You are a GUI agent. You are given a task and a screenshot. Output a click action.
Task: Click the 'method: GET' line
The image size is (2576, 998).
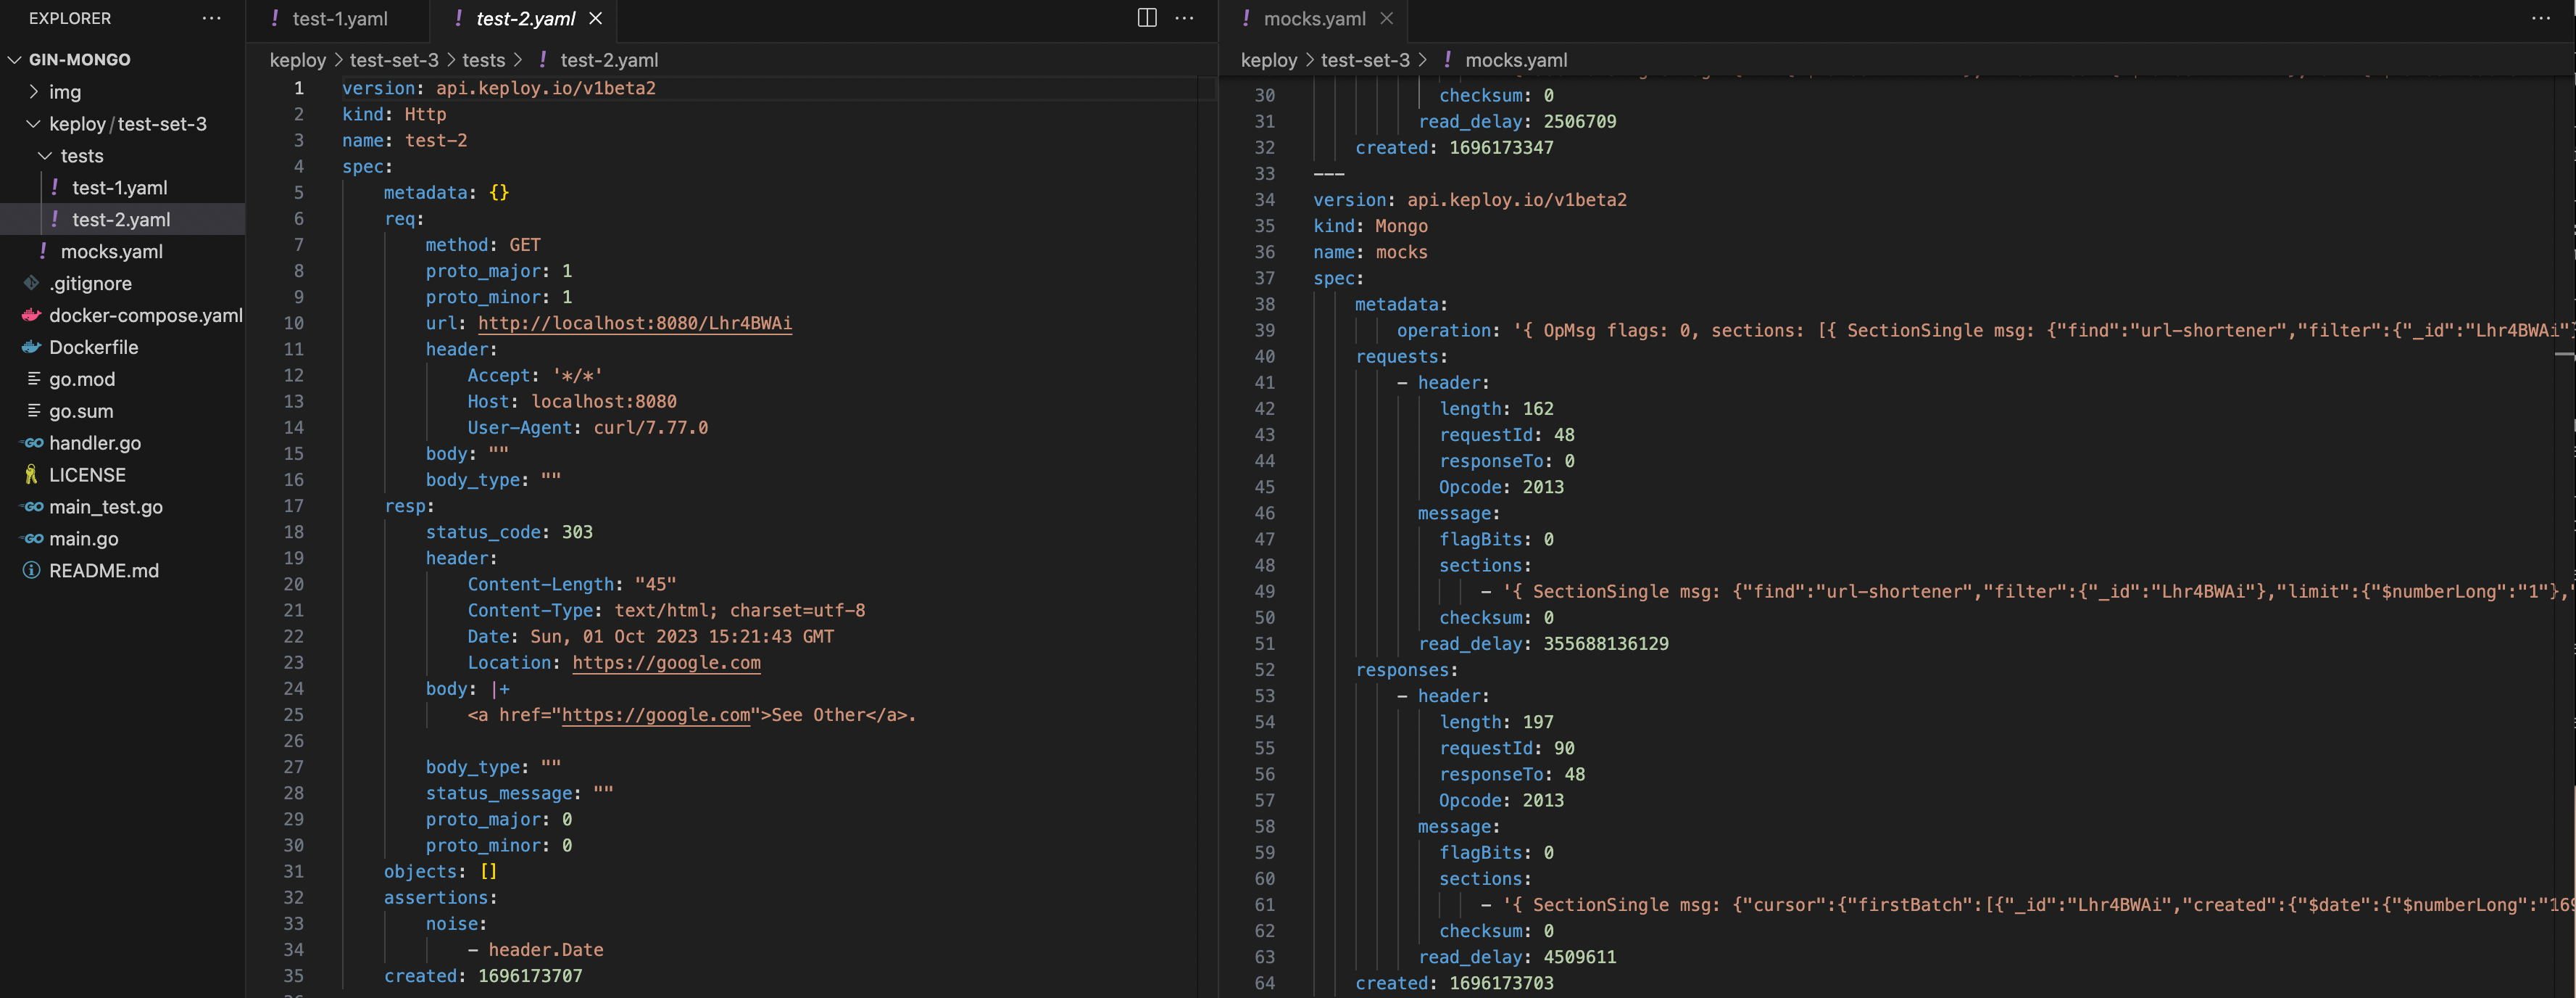(483, 245)
